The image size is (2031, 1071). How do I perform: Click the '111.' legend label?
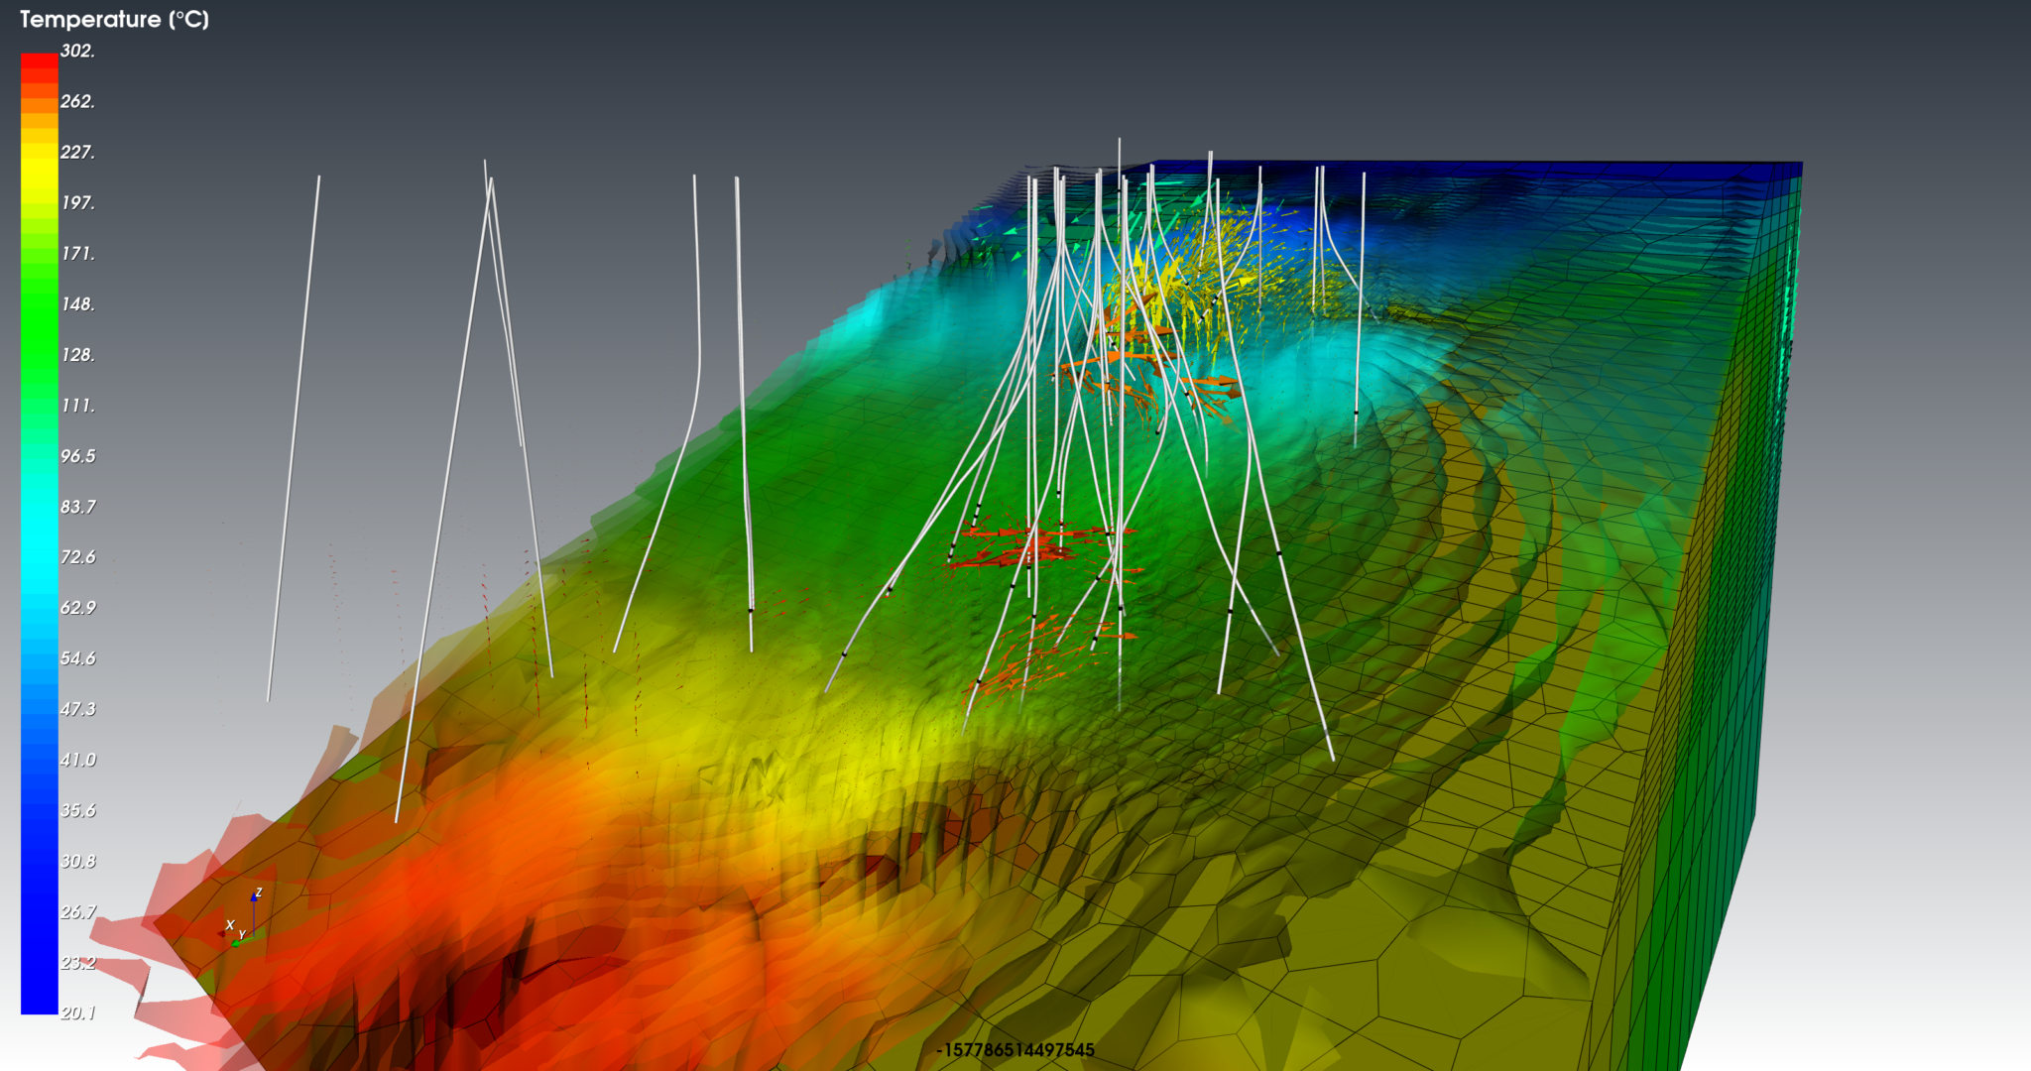tap(77, 405)
